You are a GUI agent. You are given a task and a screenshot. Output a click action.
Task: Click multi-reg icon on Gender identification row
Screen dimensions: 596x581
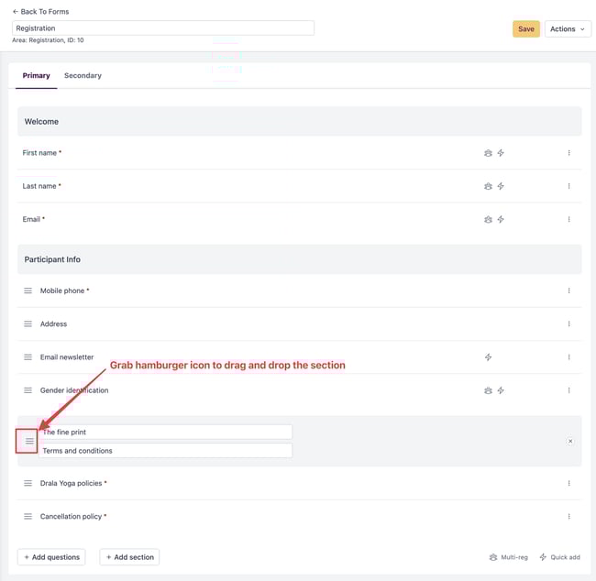click(x=488, y=390)
